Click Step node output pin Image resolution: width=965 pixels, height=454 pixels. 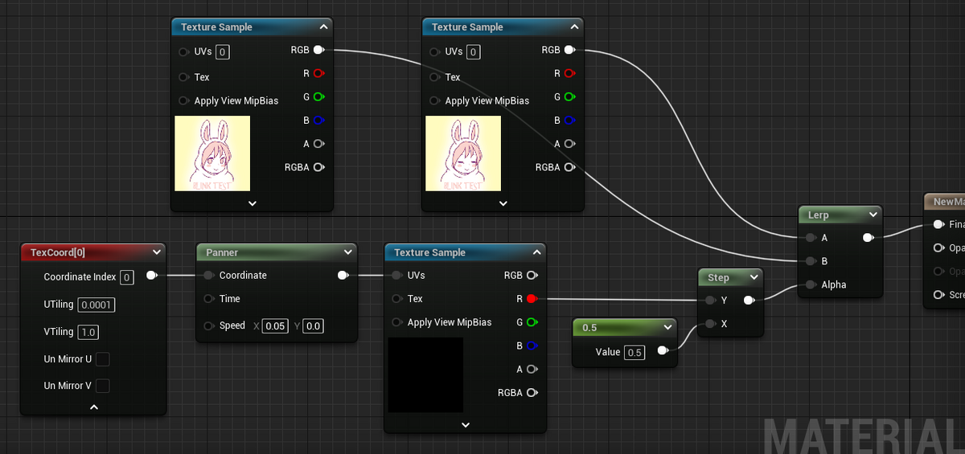[x=748, y=301]
